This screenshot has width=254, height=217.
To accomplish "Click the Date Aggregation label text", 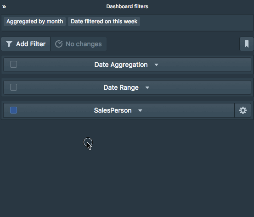I will coord(121,65).
